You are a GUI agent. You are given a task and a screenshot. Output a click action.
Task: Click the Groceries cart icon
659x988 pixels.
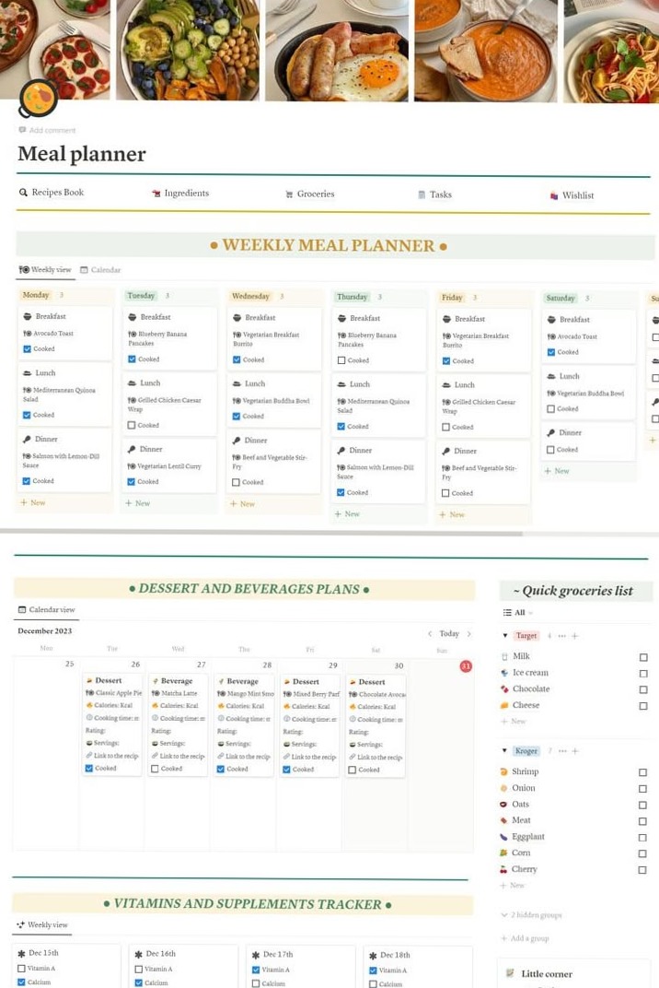click(x=289, y=194)
